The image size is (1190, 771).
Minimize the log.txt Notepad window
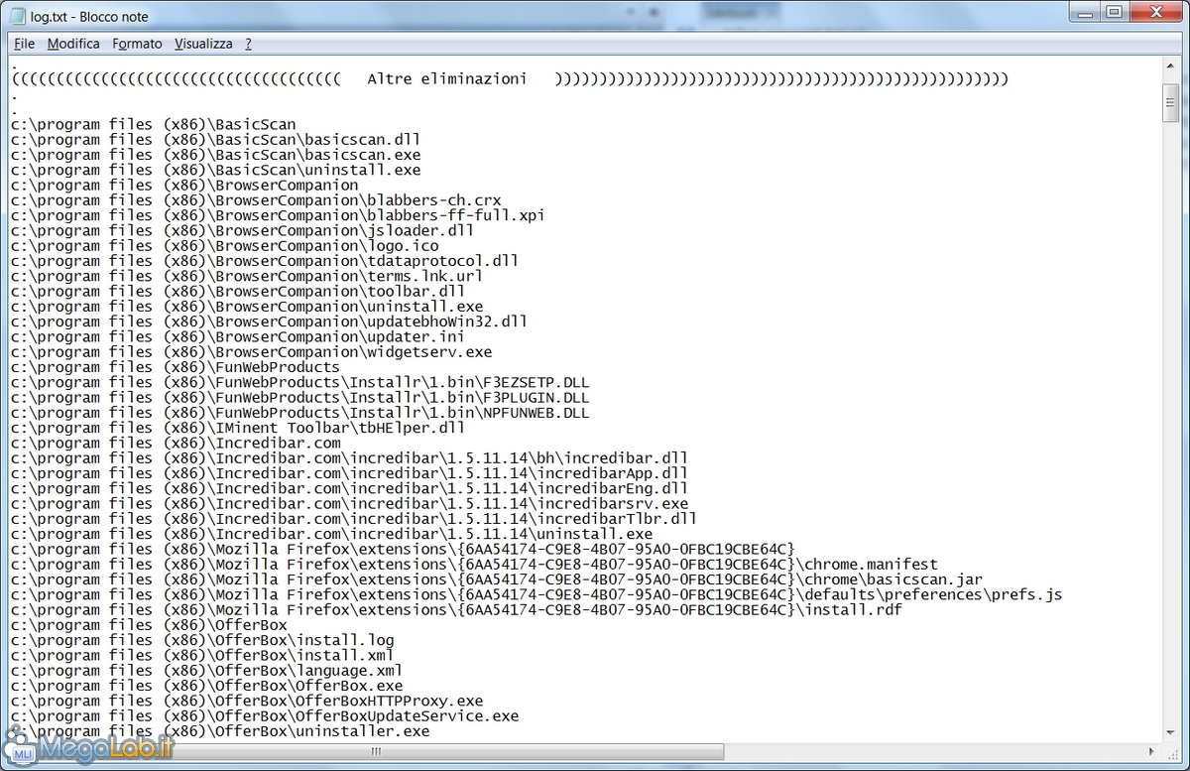tap(1085, 12)
